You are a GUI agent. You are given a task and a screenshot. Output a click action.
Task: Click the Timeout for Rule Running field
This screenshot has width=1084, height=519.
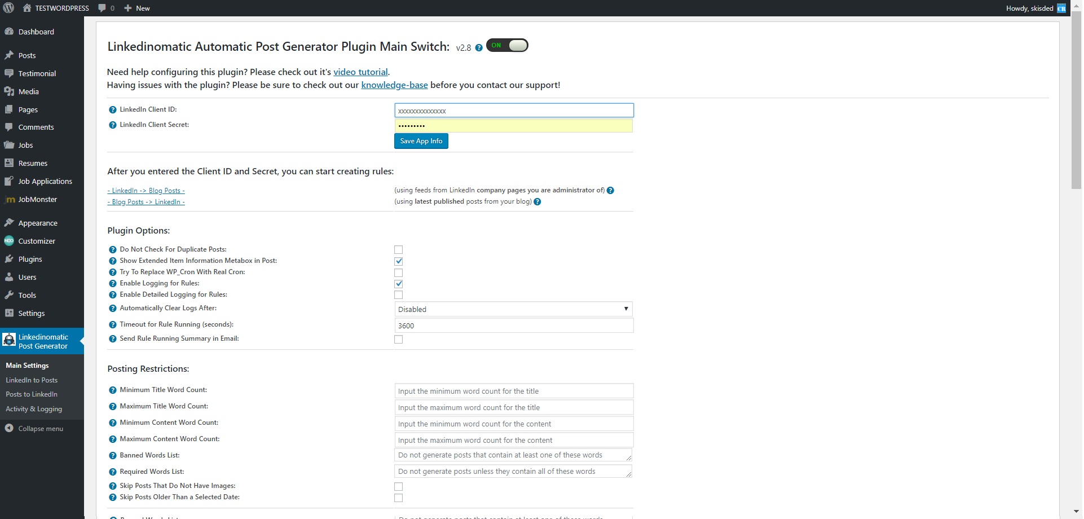514,326
